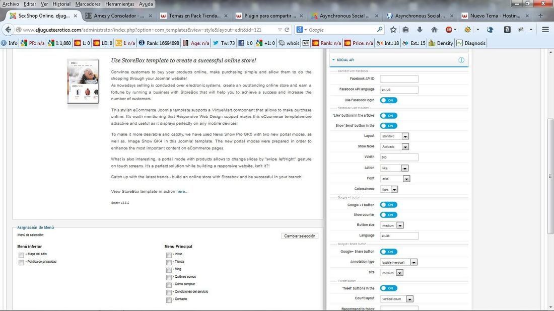Open the Diagnosis tool in SEO bar
This screenshot has width=554, height=311.
pos(470,43)
